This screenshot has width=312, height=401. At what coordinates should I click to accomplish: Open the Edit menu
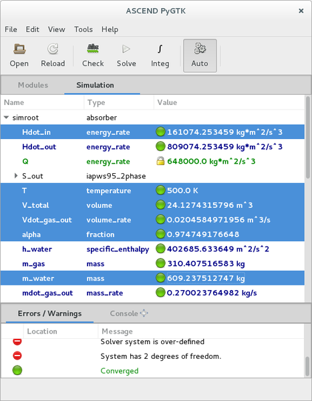32,29
